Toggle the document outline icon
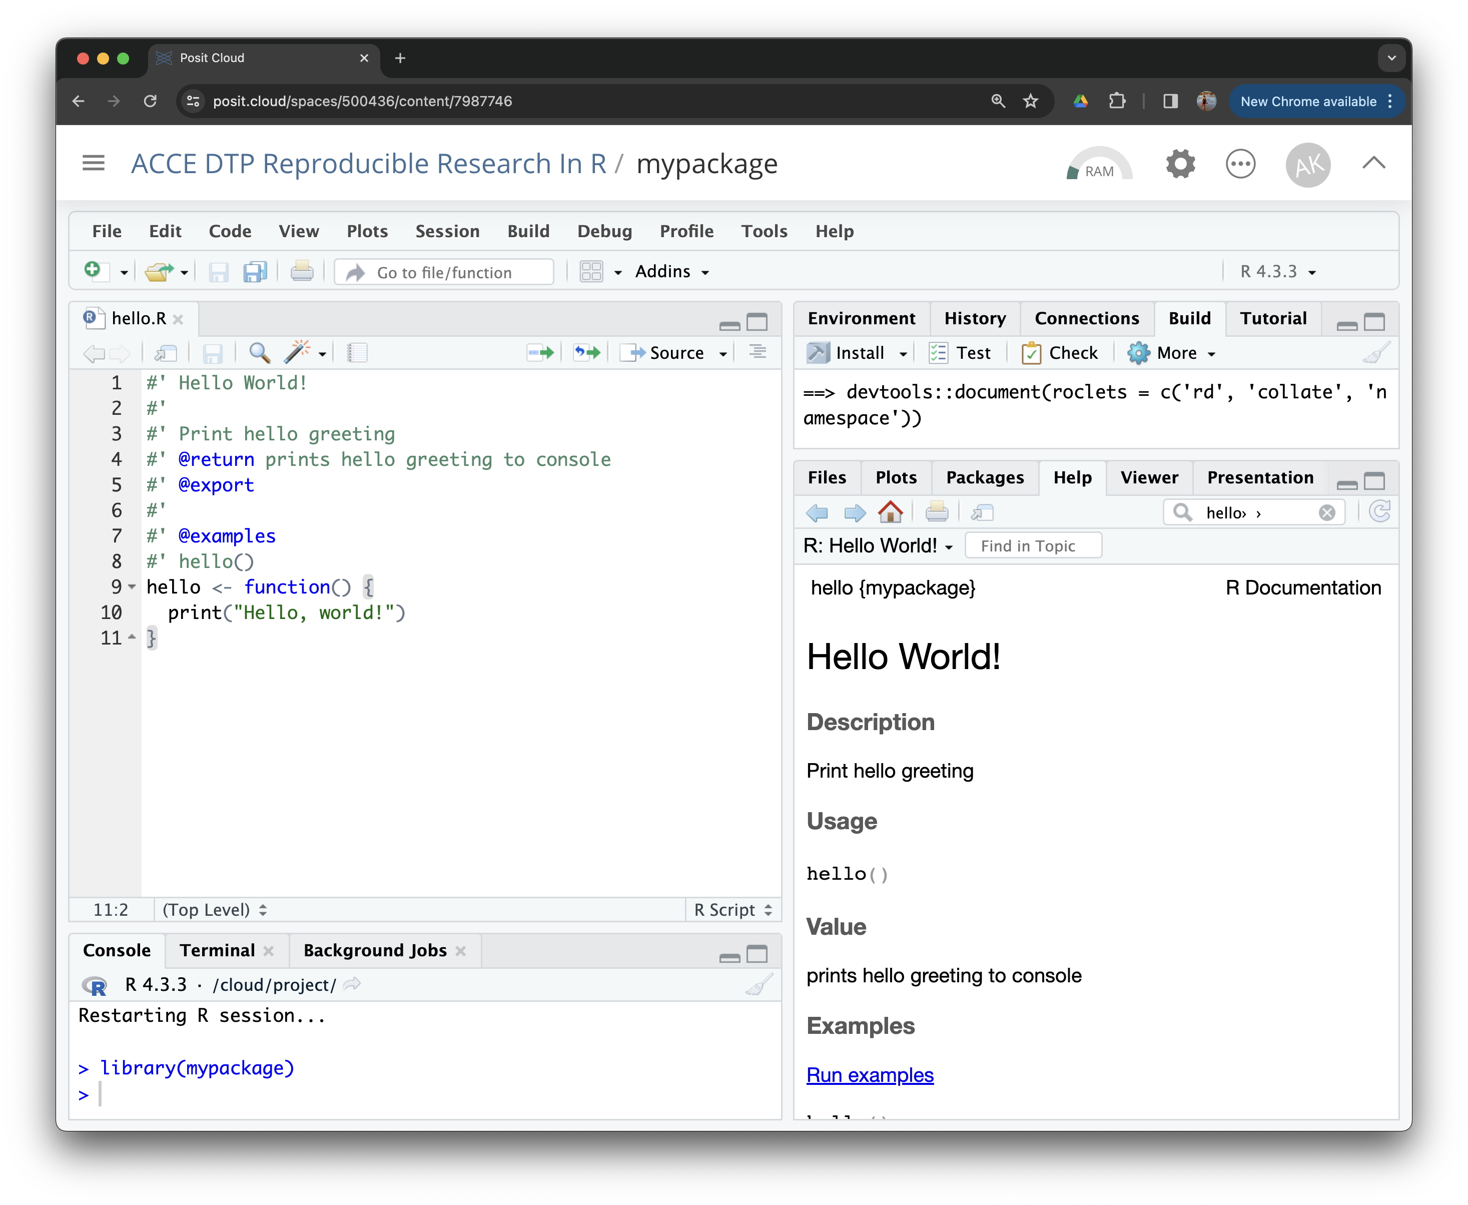This screenshot has height=1205, width=1468. (x=757, y=352)
